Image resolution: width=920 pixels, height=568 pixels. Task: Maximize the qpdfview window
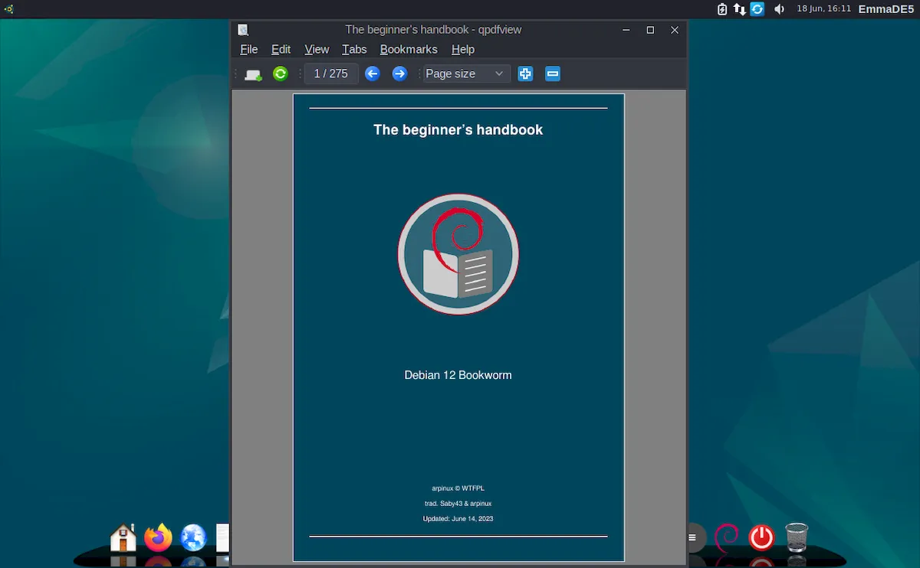[x=650, y=30]
